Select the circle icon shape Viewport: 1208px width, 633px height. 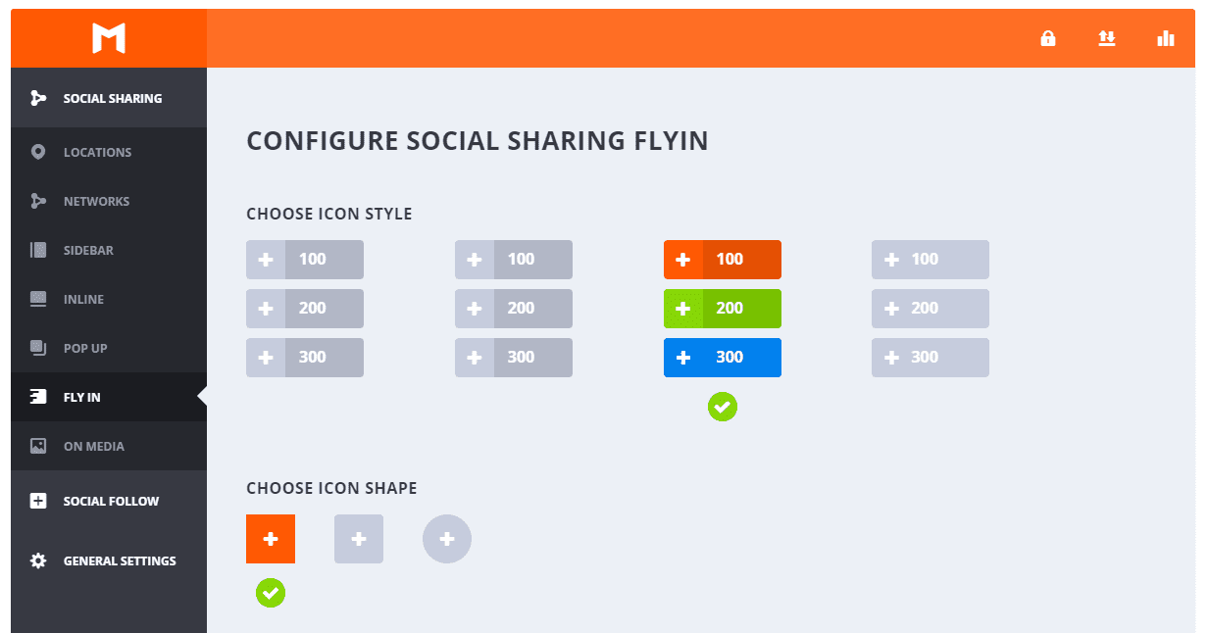click(447, 539)
